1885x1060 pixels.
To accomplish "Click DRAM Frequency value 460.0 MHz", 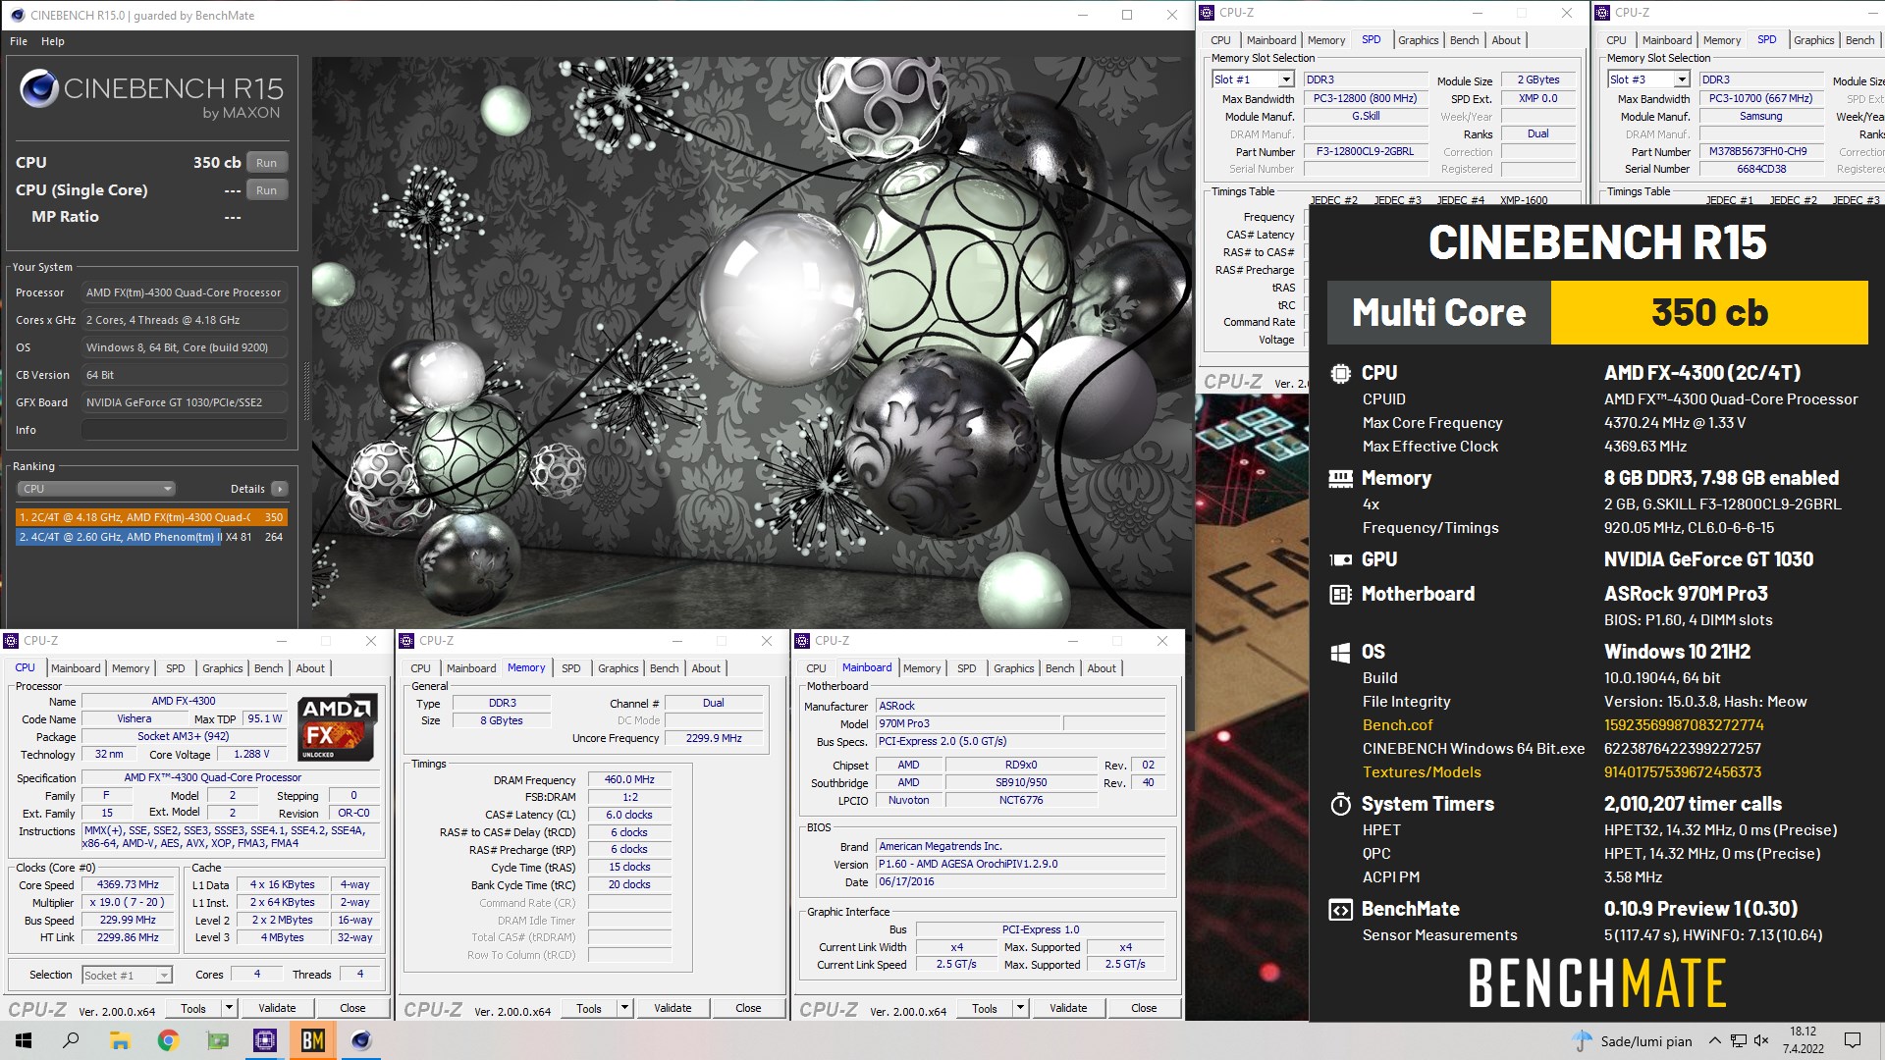I will tap(629, 780).
